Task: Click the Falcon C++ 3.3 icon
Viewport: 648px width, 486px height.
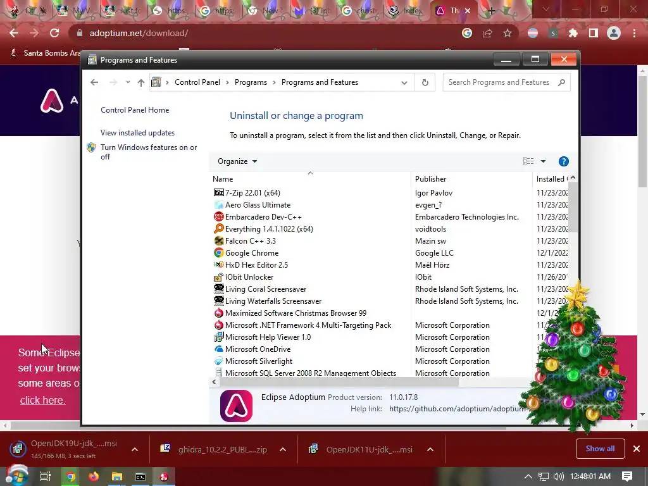Action: (218, 240)
